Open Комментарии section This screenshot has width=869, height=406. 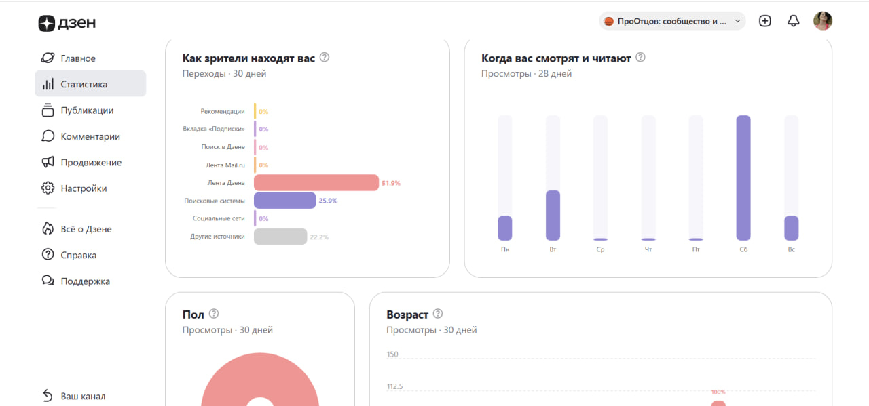click(90, 136)
